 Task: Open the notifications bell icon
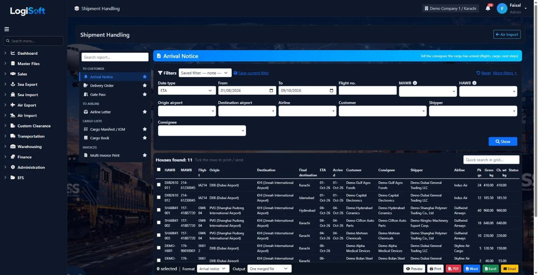pos(488,8)
